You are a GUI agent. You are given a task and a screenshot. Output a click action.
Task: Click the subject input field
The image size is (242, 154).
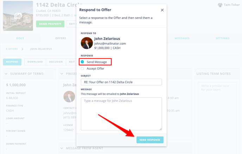point(121,82)
